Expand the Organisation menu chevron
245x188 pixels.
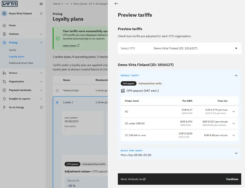(x=41, y=82)
